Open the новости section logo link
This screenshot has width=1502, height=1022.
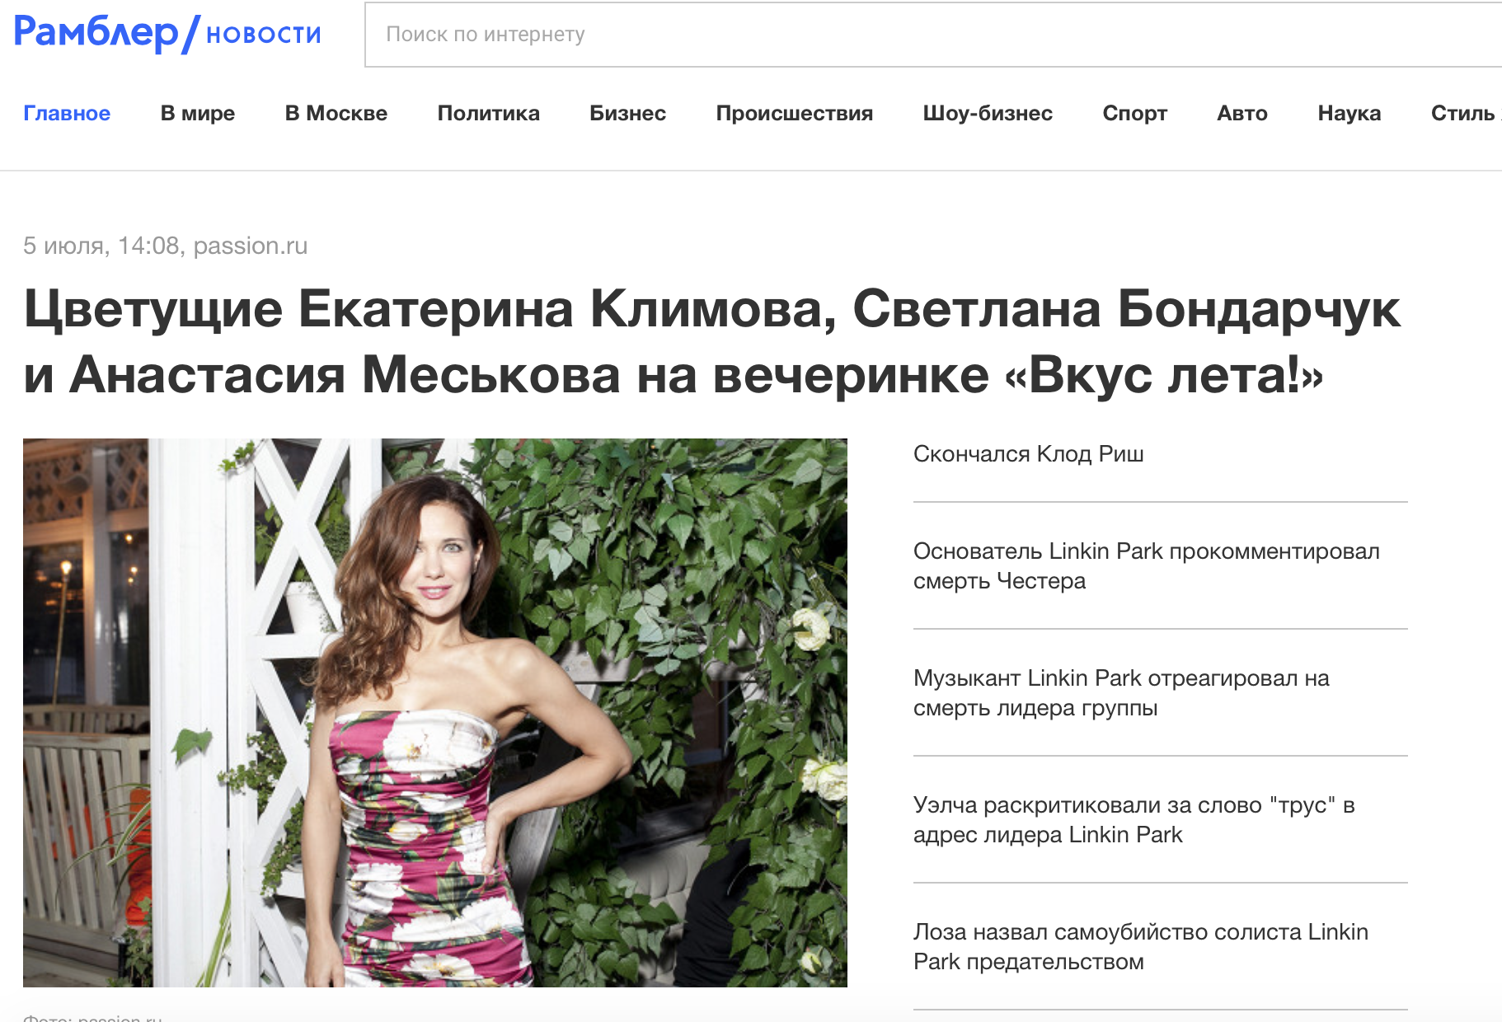263,34
